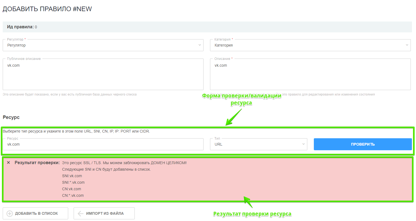The width and height of the screenshot is (416, 221).
Task: Click the SNI:vk.com result line
Action: 72,176
